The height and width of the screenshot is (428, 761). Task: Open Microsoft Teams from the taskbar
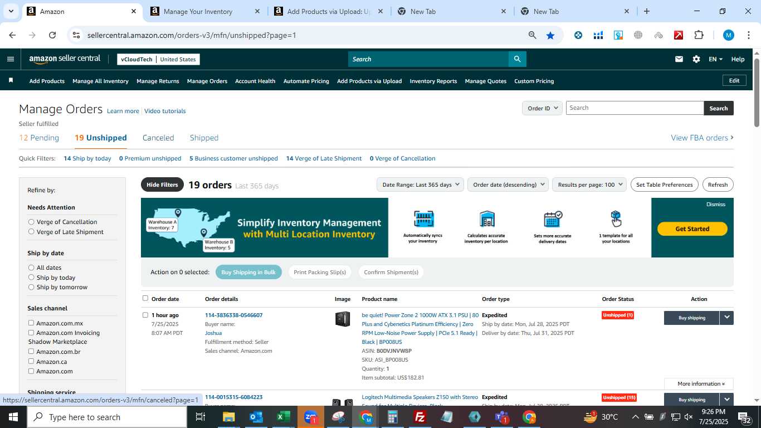click(502, 417)
